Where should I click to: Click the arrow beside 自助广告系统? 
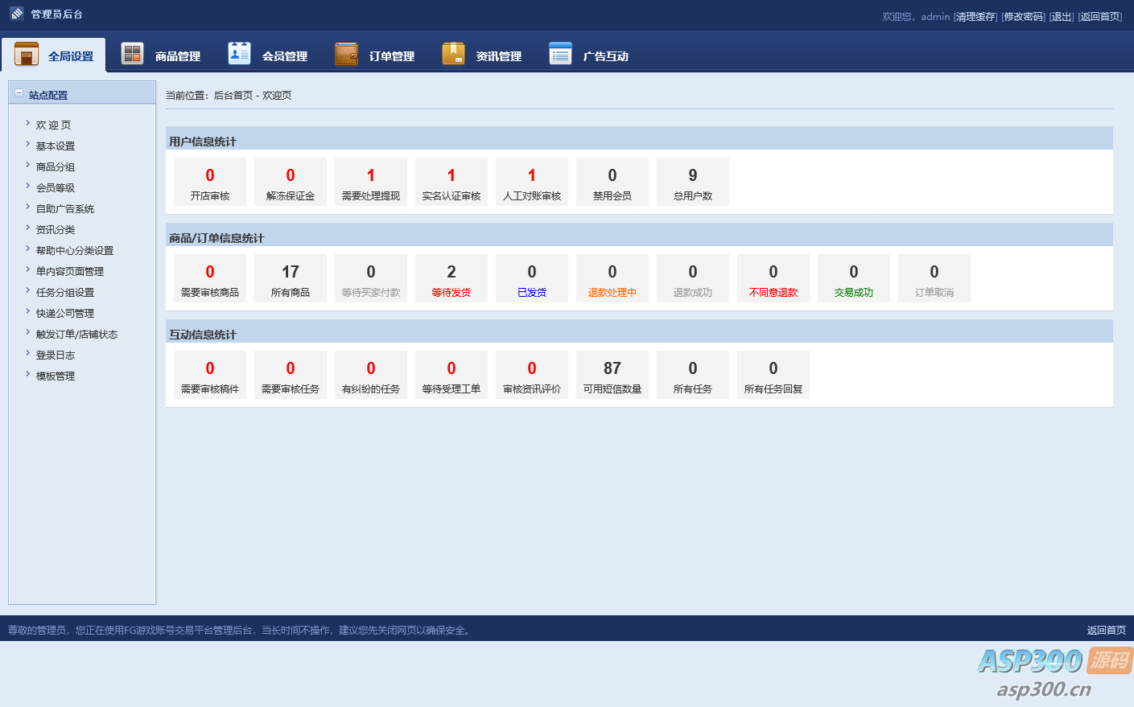point(27,207)
